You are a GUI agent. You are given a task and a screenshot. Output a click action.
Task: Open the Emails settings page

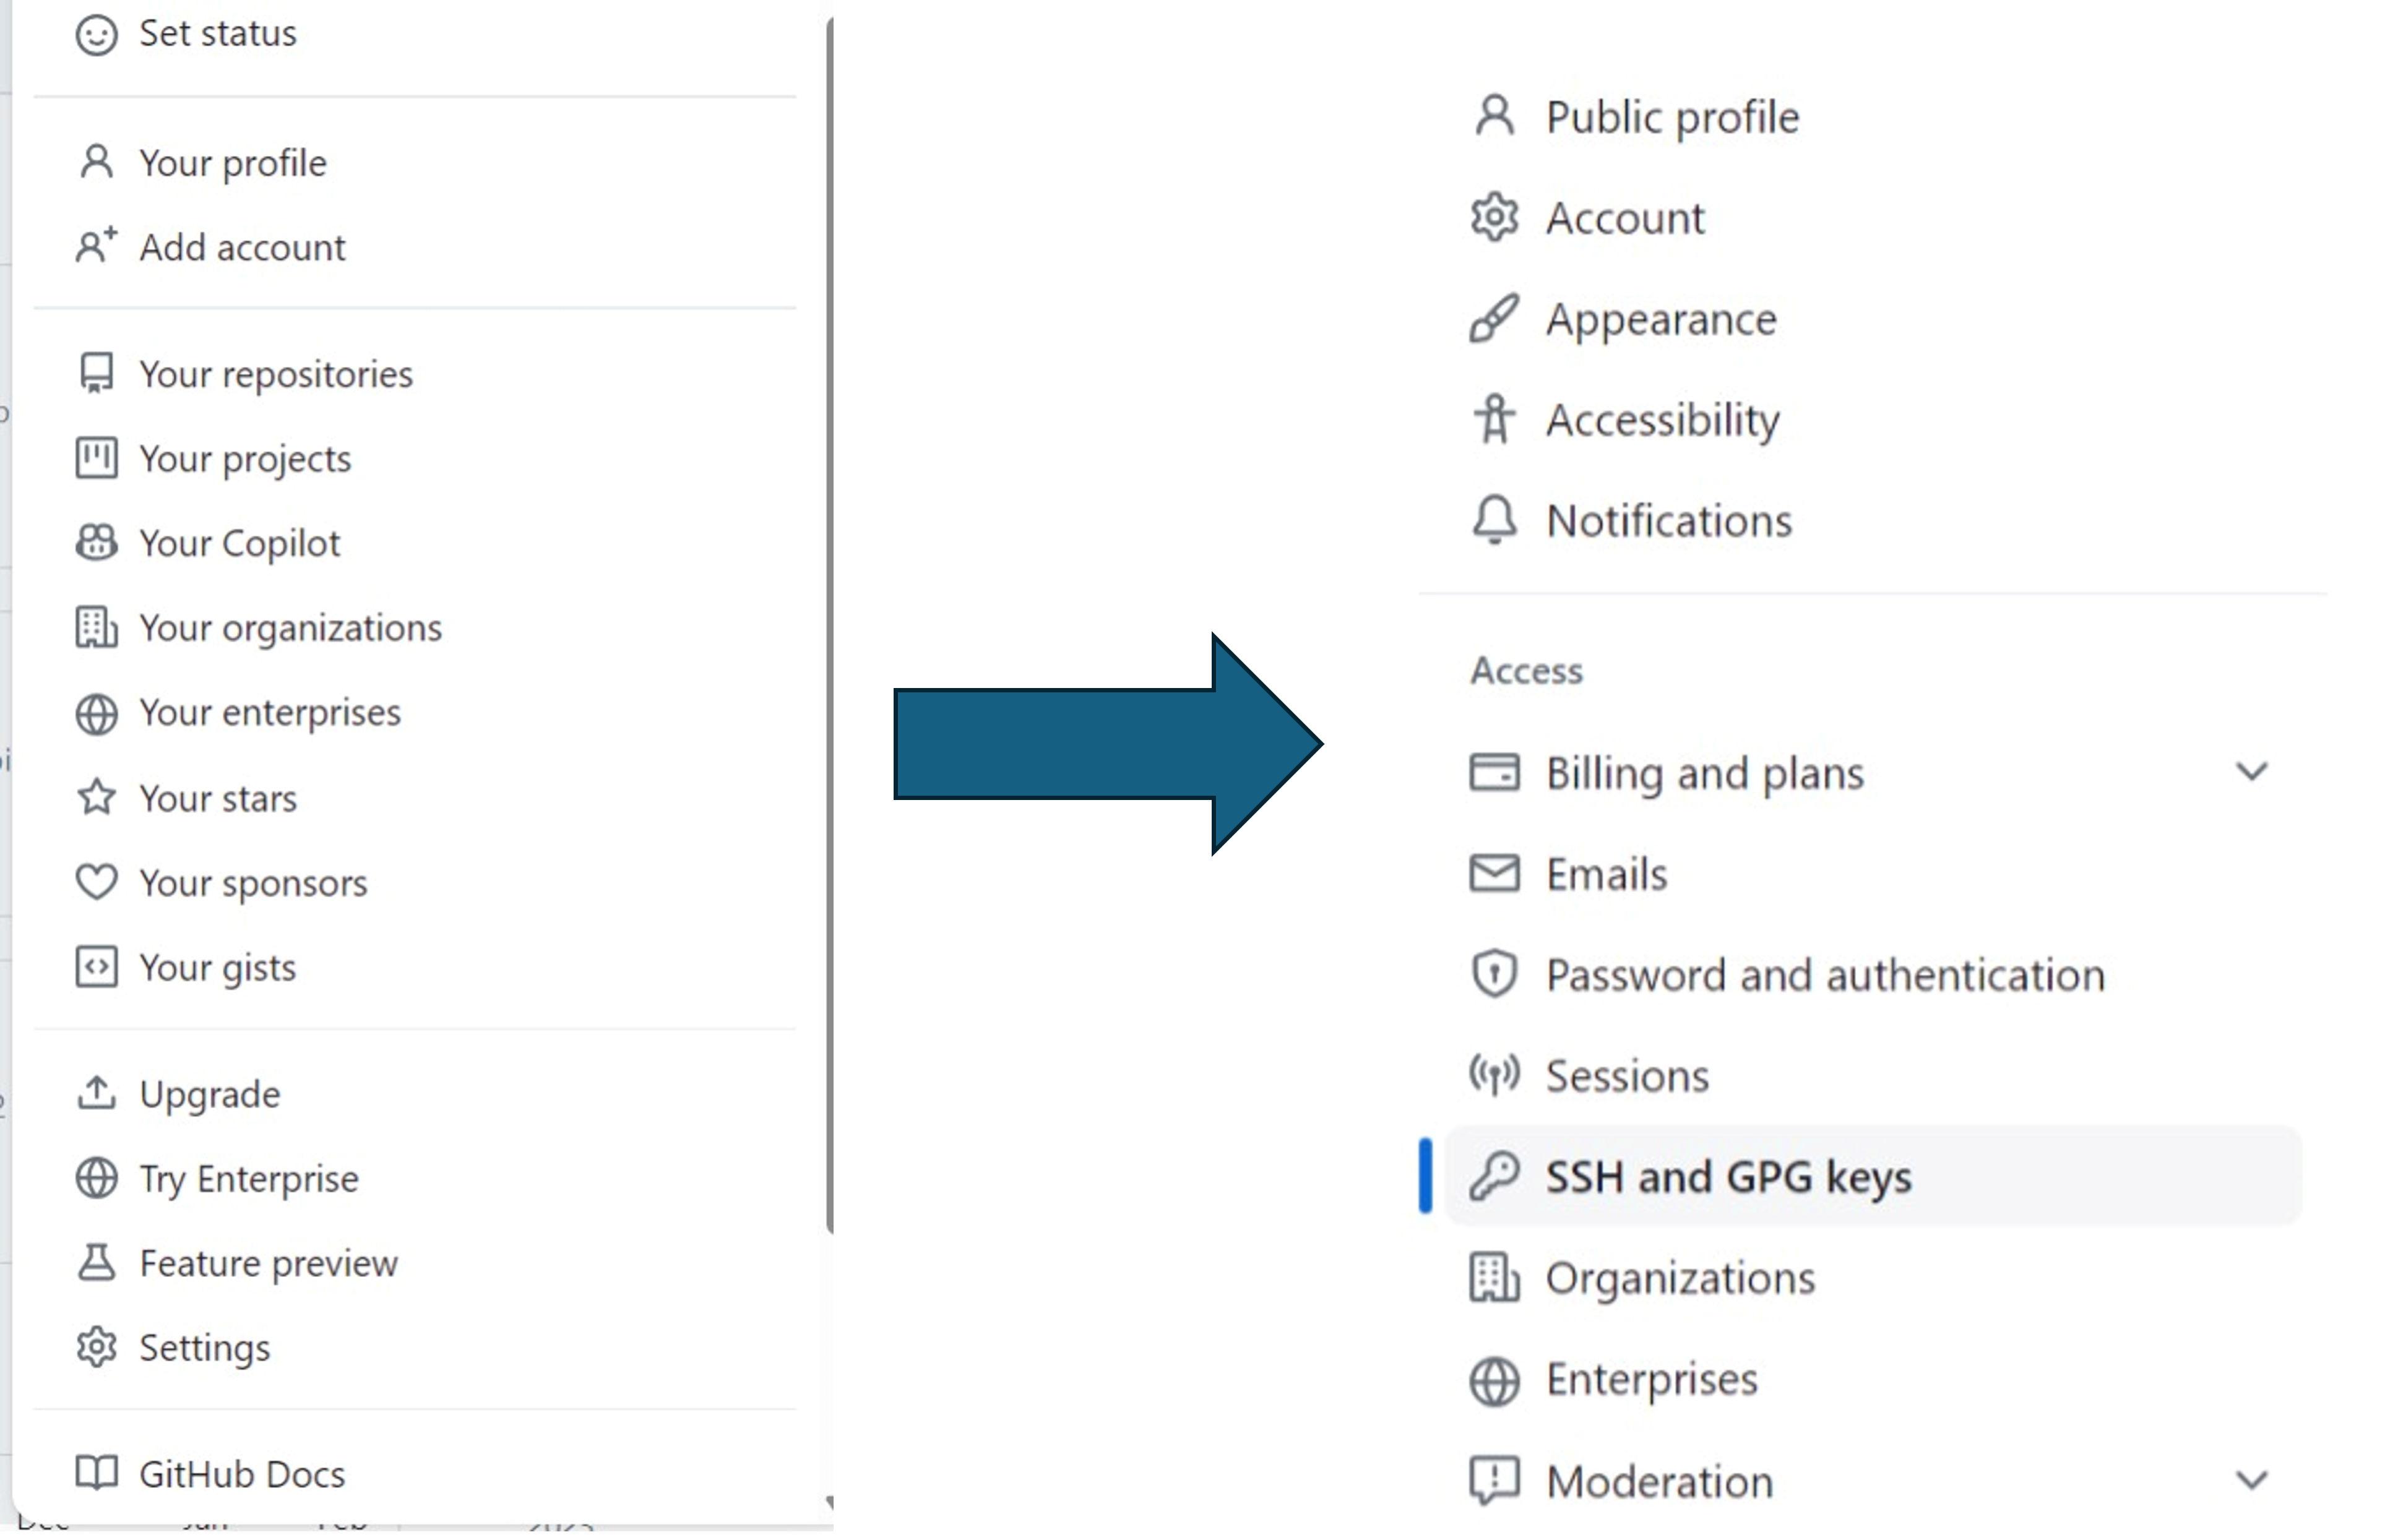(1606, 874)
